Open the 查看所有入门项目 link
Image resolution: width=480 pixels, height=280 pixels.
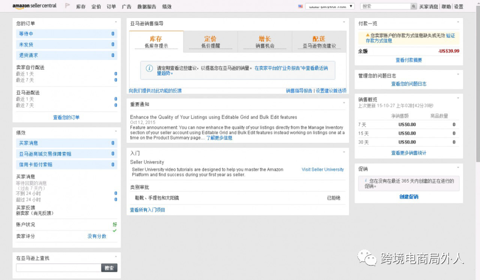click(147, 209)
